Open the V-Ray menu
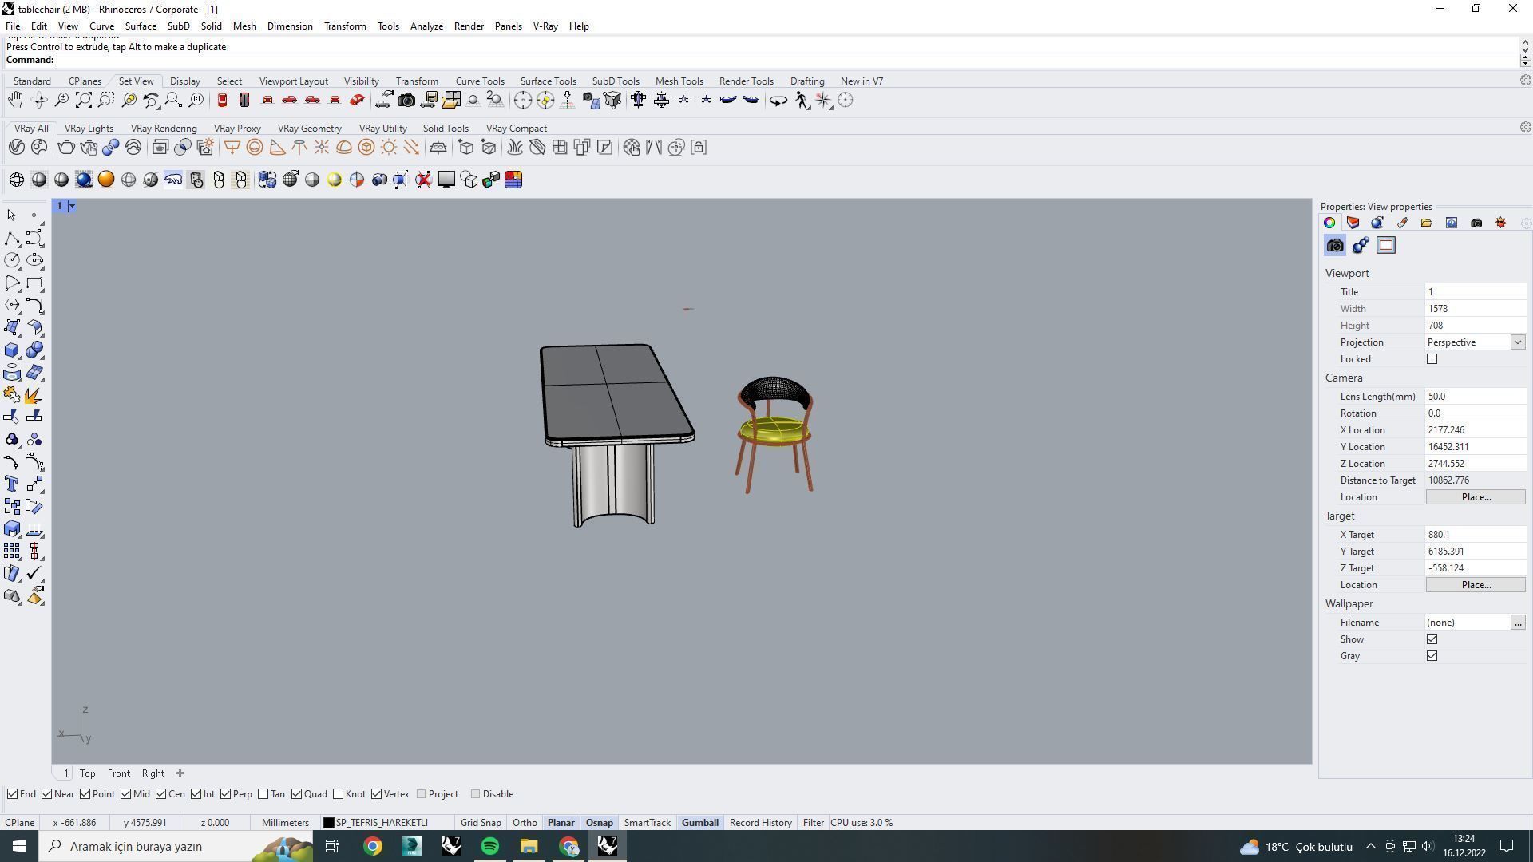Viewport: 1533px width, 862px height. point(545,26)
